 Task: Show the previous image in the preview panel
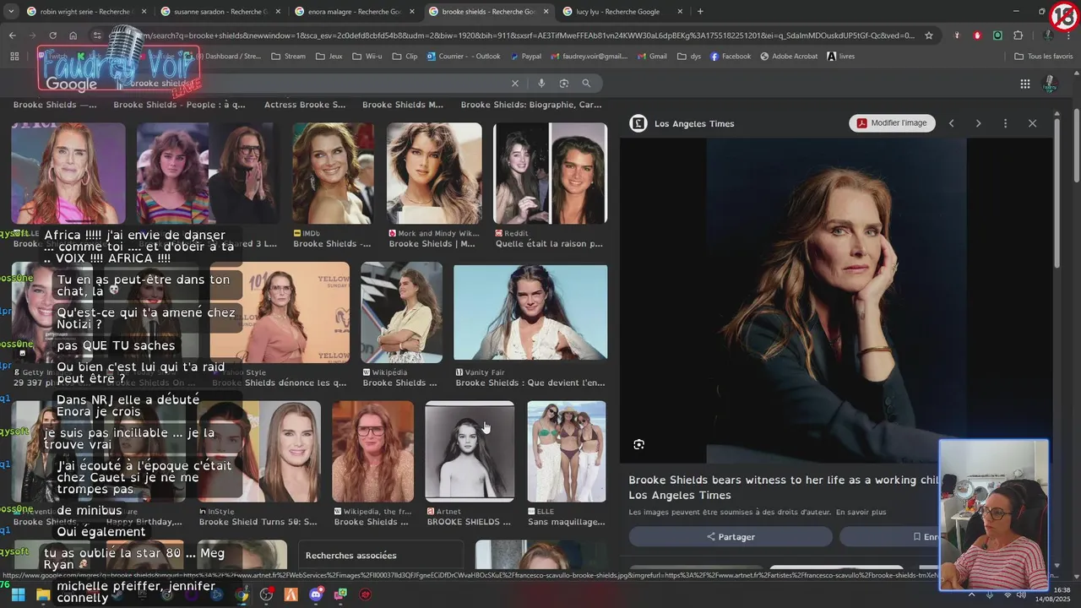click(x=952, y=123)
